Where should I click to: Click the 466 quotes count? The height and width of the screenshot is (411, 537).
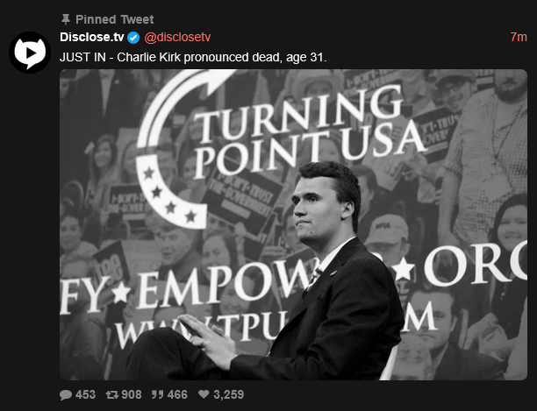(x=177, y=394)
